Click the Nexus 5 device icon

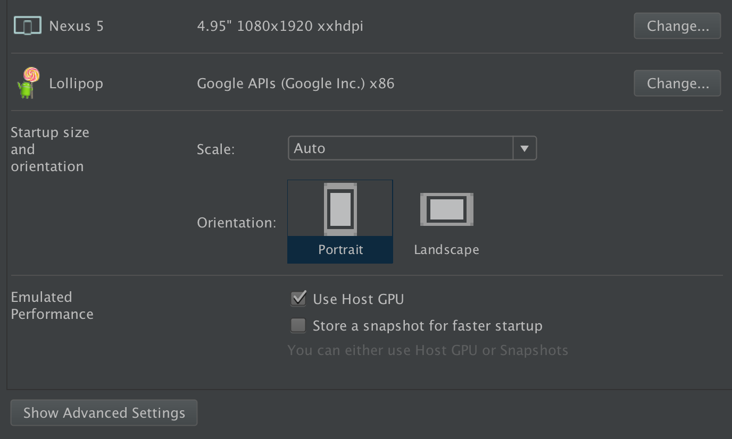(27, 26)
